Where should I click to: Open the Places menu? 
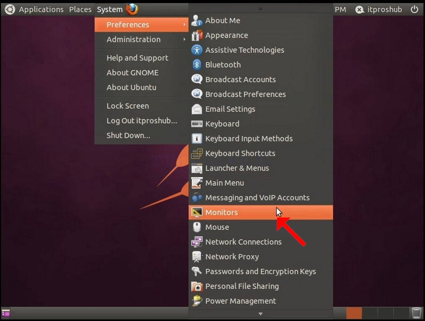(80, 10)
